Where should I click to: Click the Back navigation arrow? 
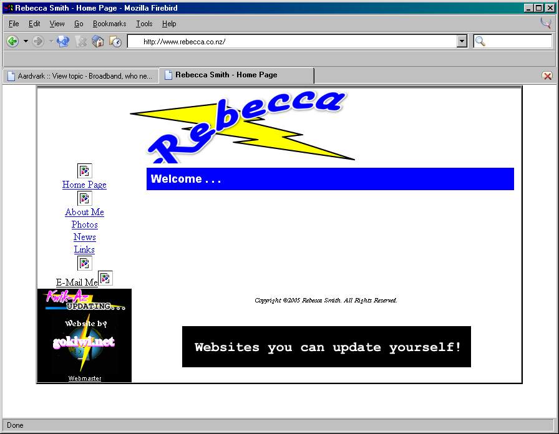[x=12, y=41]
